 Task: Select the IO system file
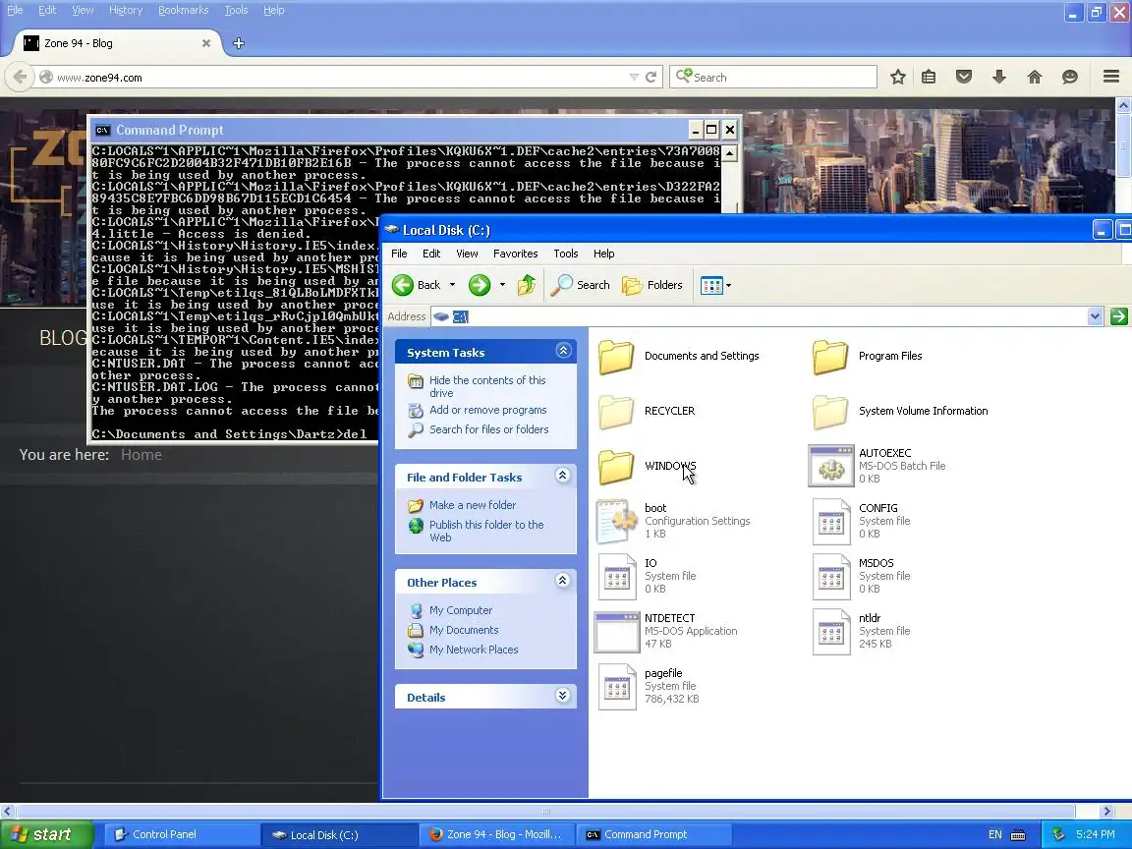tap(647, 576)
